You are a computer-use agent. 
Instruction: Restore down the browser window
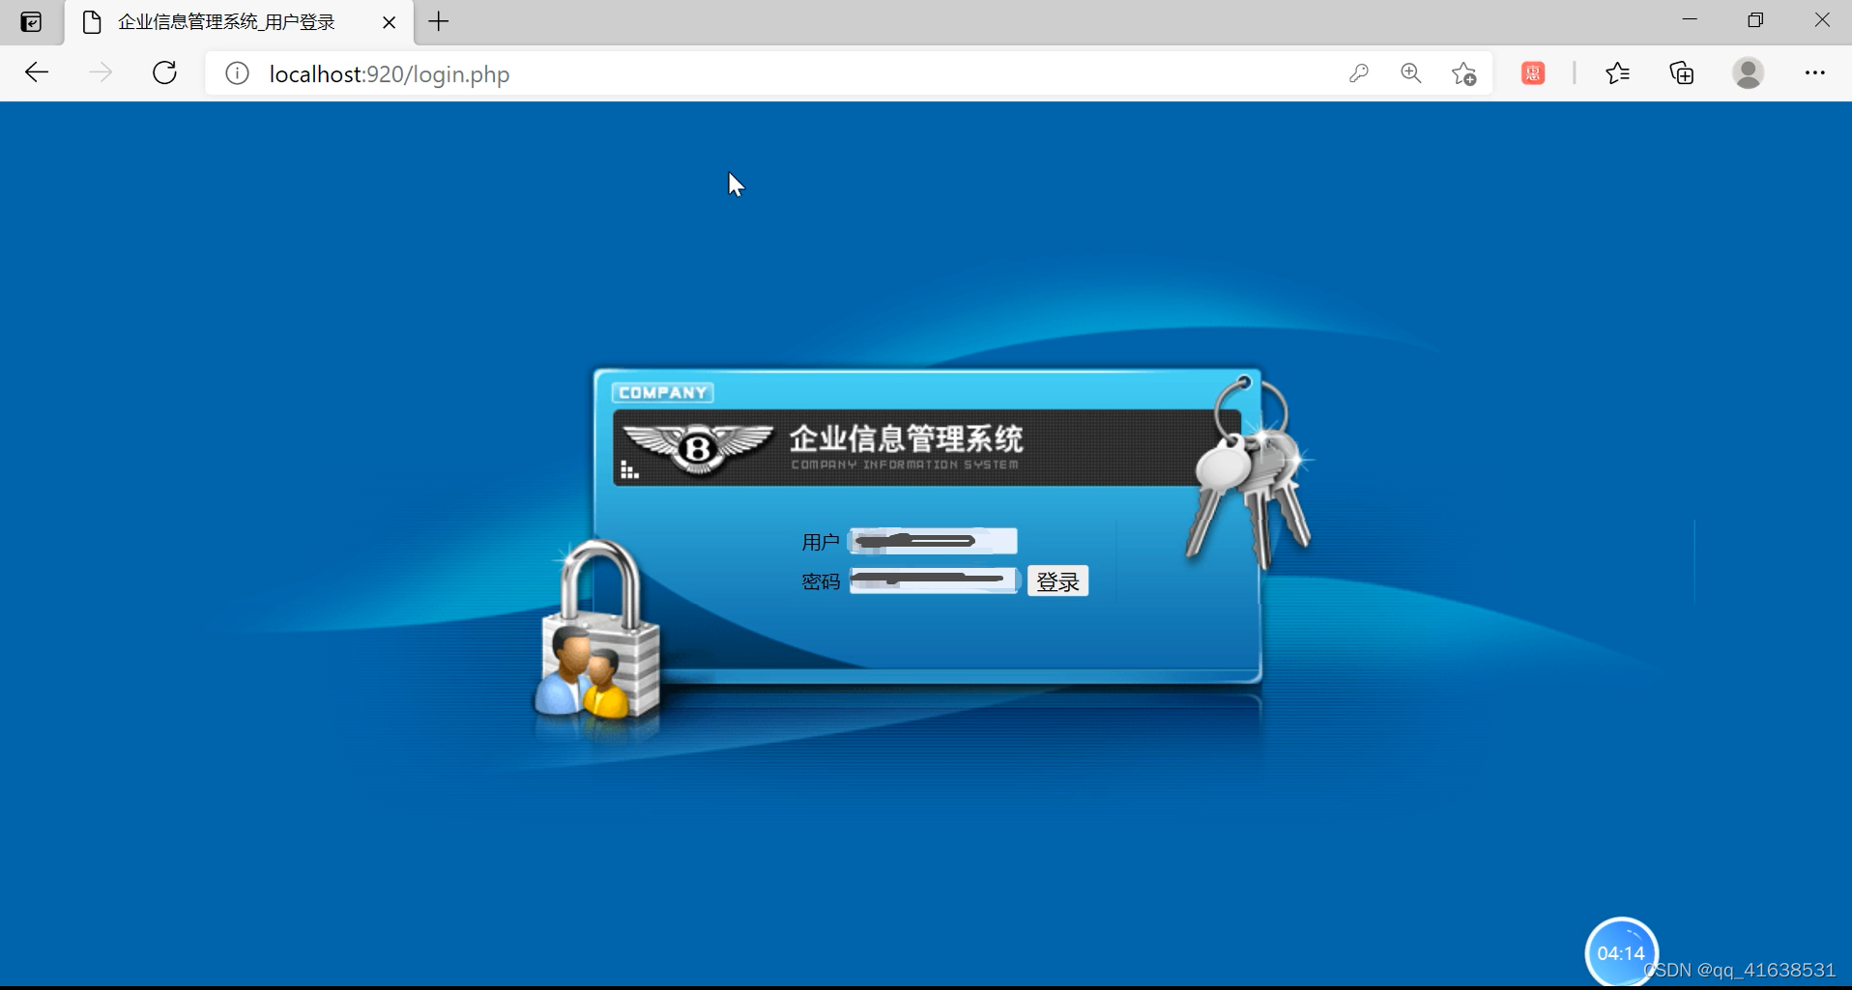1755,20
